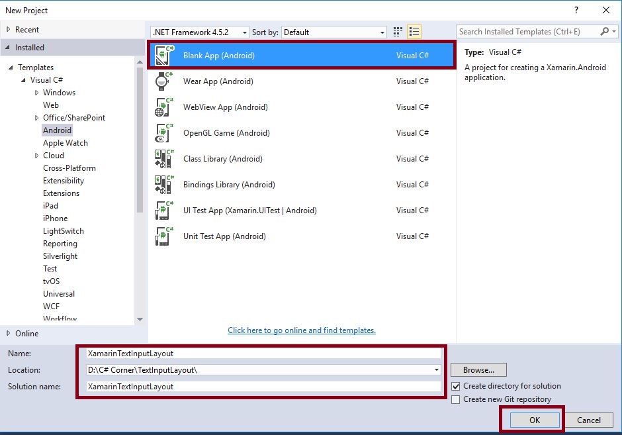Select the iPad category
The image size is (622, 435).
50,206
